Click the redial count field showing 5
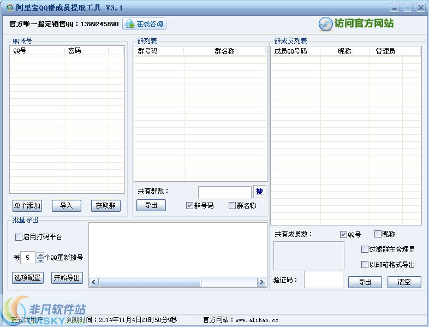 [28, 258]
